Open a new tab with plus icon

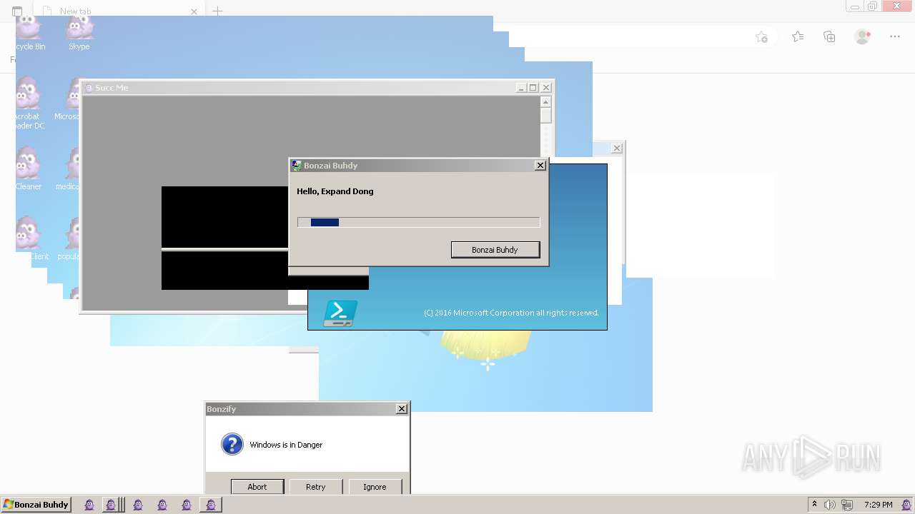tap(217, 11)
